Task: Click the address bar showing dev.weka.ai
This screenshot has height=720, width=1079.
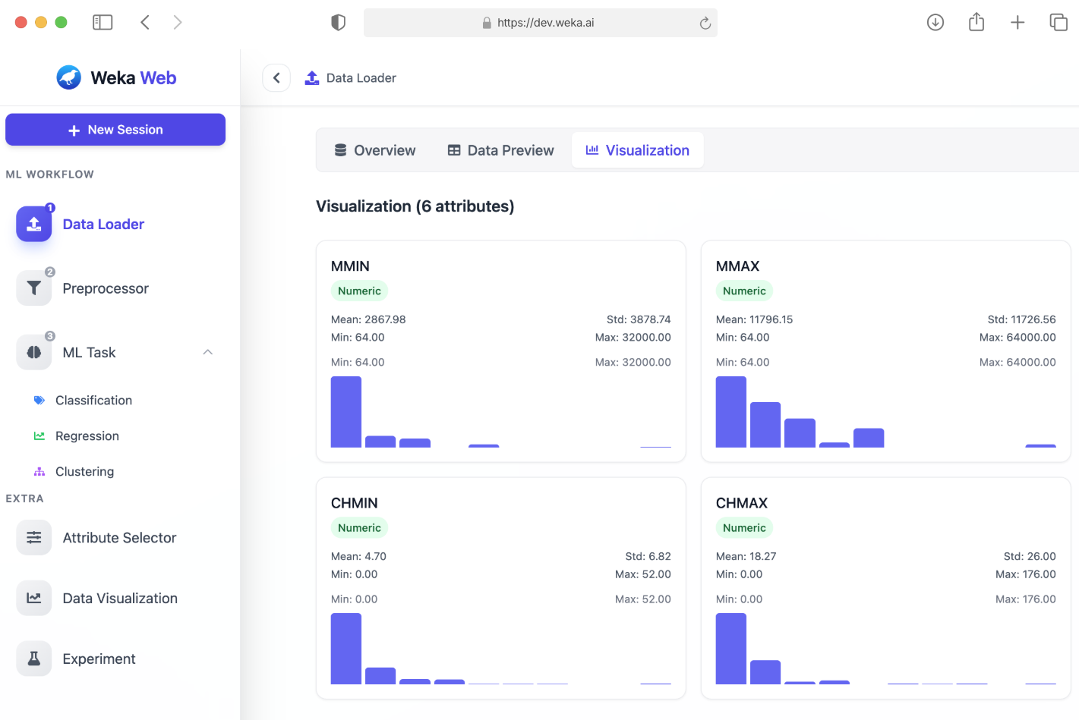Action: tap(540, 23)
